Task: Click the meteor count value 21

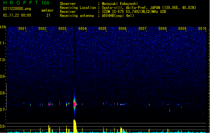Action: click(48, 15)
